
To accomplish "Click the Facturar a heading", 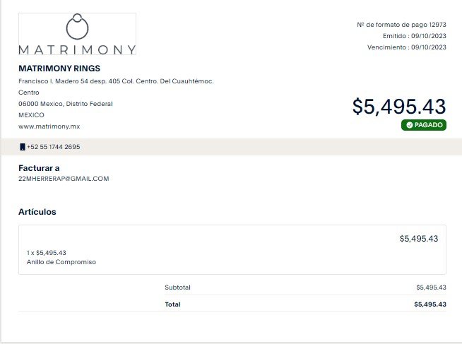I will coord(39,168).
